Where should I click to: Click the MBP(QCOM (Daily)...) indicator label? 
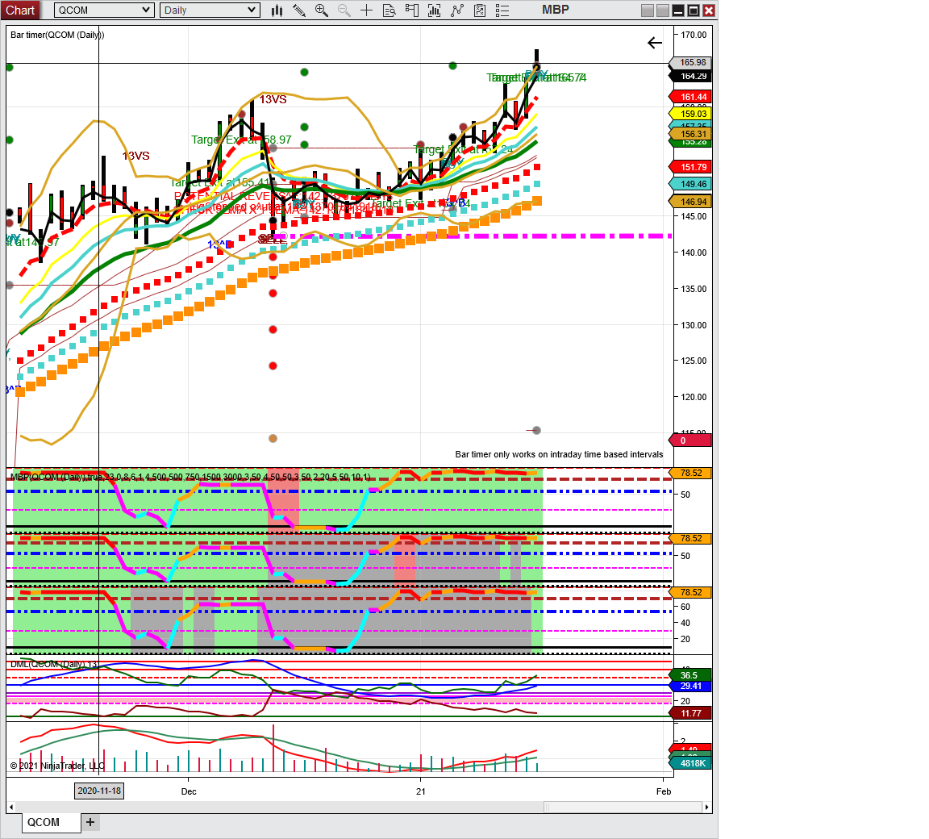point(191,477)
